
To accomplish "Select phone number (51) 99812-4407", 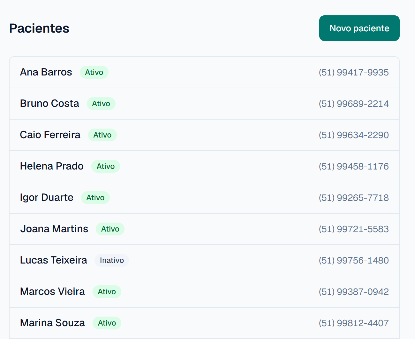I will coord(354,323).
